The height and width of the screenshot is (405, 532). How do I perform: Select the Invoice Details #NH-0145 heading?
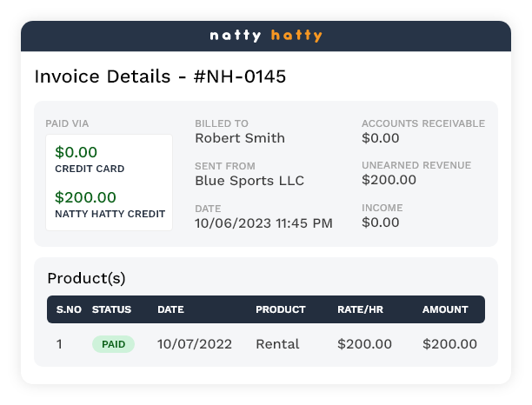coord(160,76)
